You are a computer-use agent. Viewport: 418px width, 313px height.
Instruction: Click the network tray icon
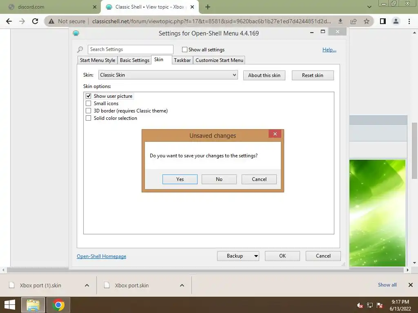pos(370,305)
